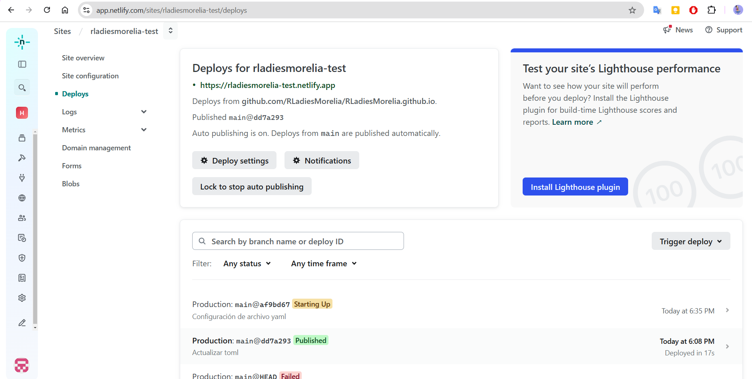This screenshot has width=752, height=379.
Task: Go to Sites breadcrumb
Action: tap(62, 31)
